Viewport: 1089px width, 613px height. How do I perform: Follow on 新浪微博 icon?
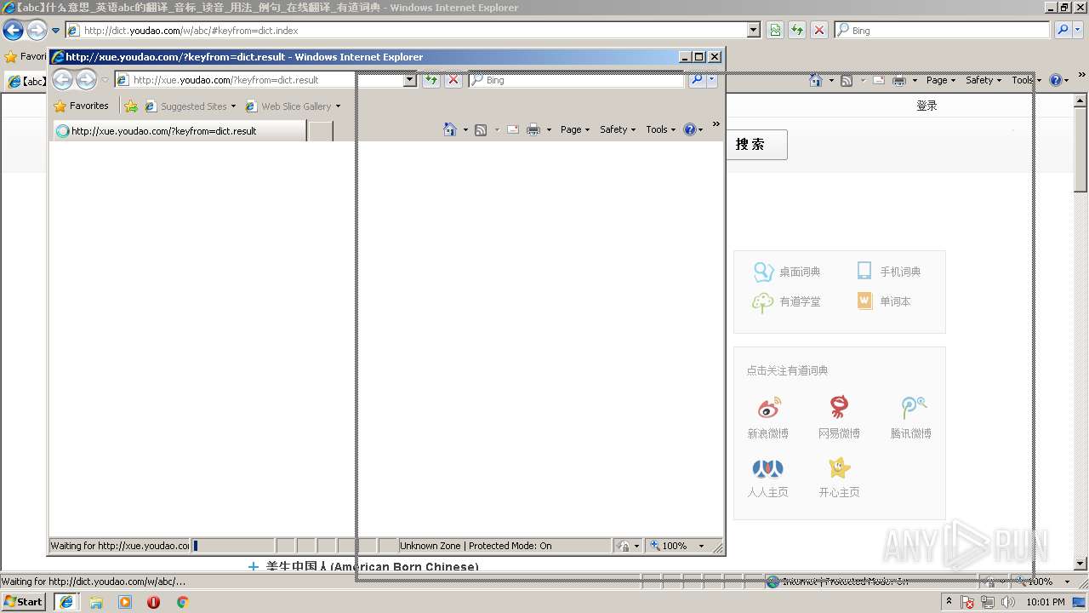tap(768, 407)
